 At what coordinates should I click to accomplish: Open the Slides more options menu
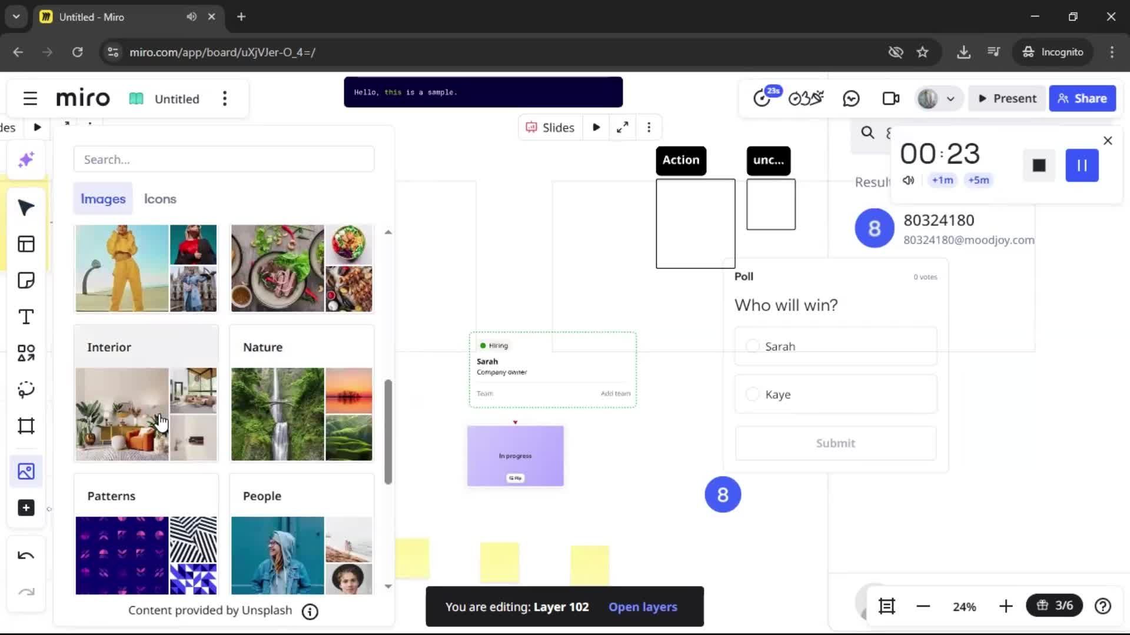point(649,127)
